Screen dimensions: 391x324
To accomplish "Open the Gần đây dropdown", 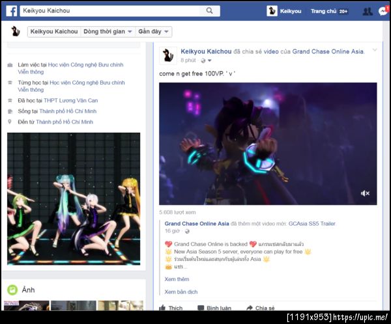I will pos(153,32).
